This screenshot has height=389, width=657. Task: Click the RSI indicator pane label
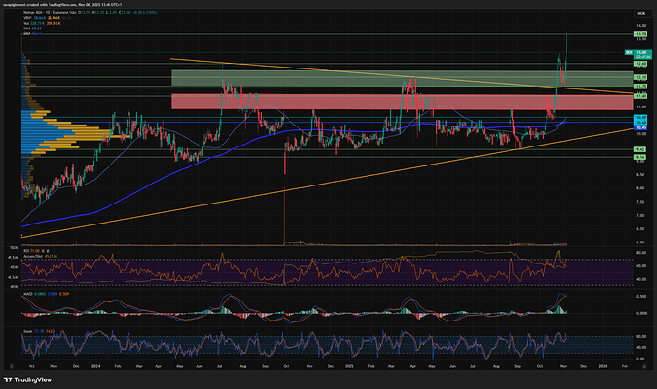point(24,251)
